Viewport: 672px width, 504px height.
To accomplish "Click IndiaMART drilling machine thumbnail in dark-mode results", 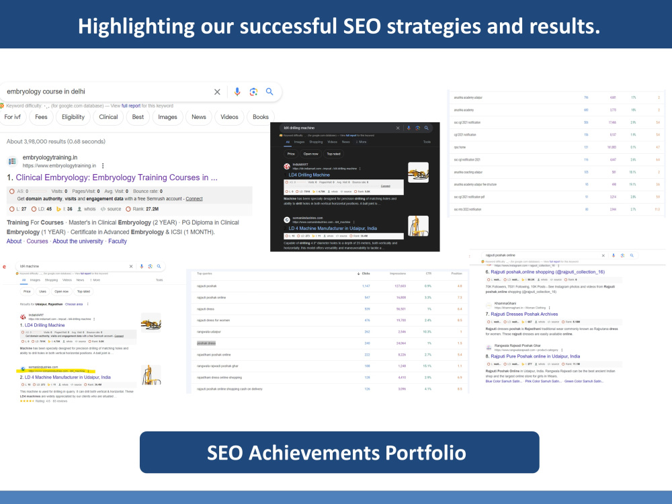I will (418, 172).
